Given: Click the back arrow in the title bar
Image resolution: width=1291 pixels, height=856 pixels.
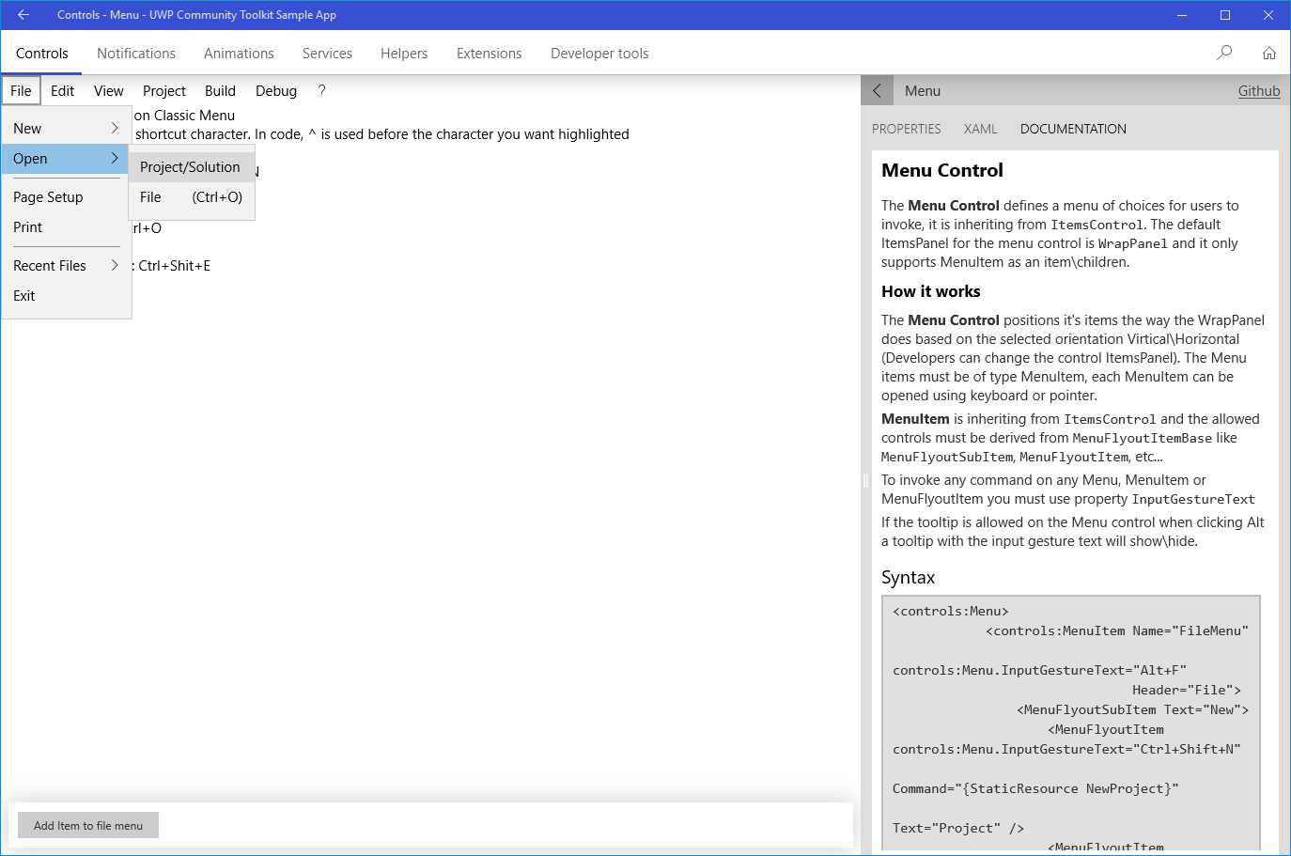Looking at the screenshot, I should (23, 14).
